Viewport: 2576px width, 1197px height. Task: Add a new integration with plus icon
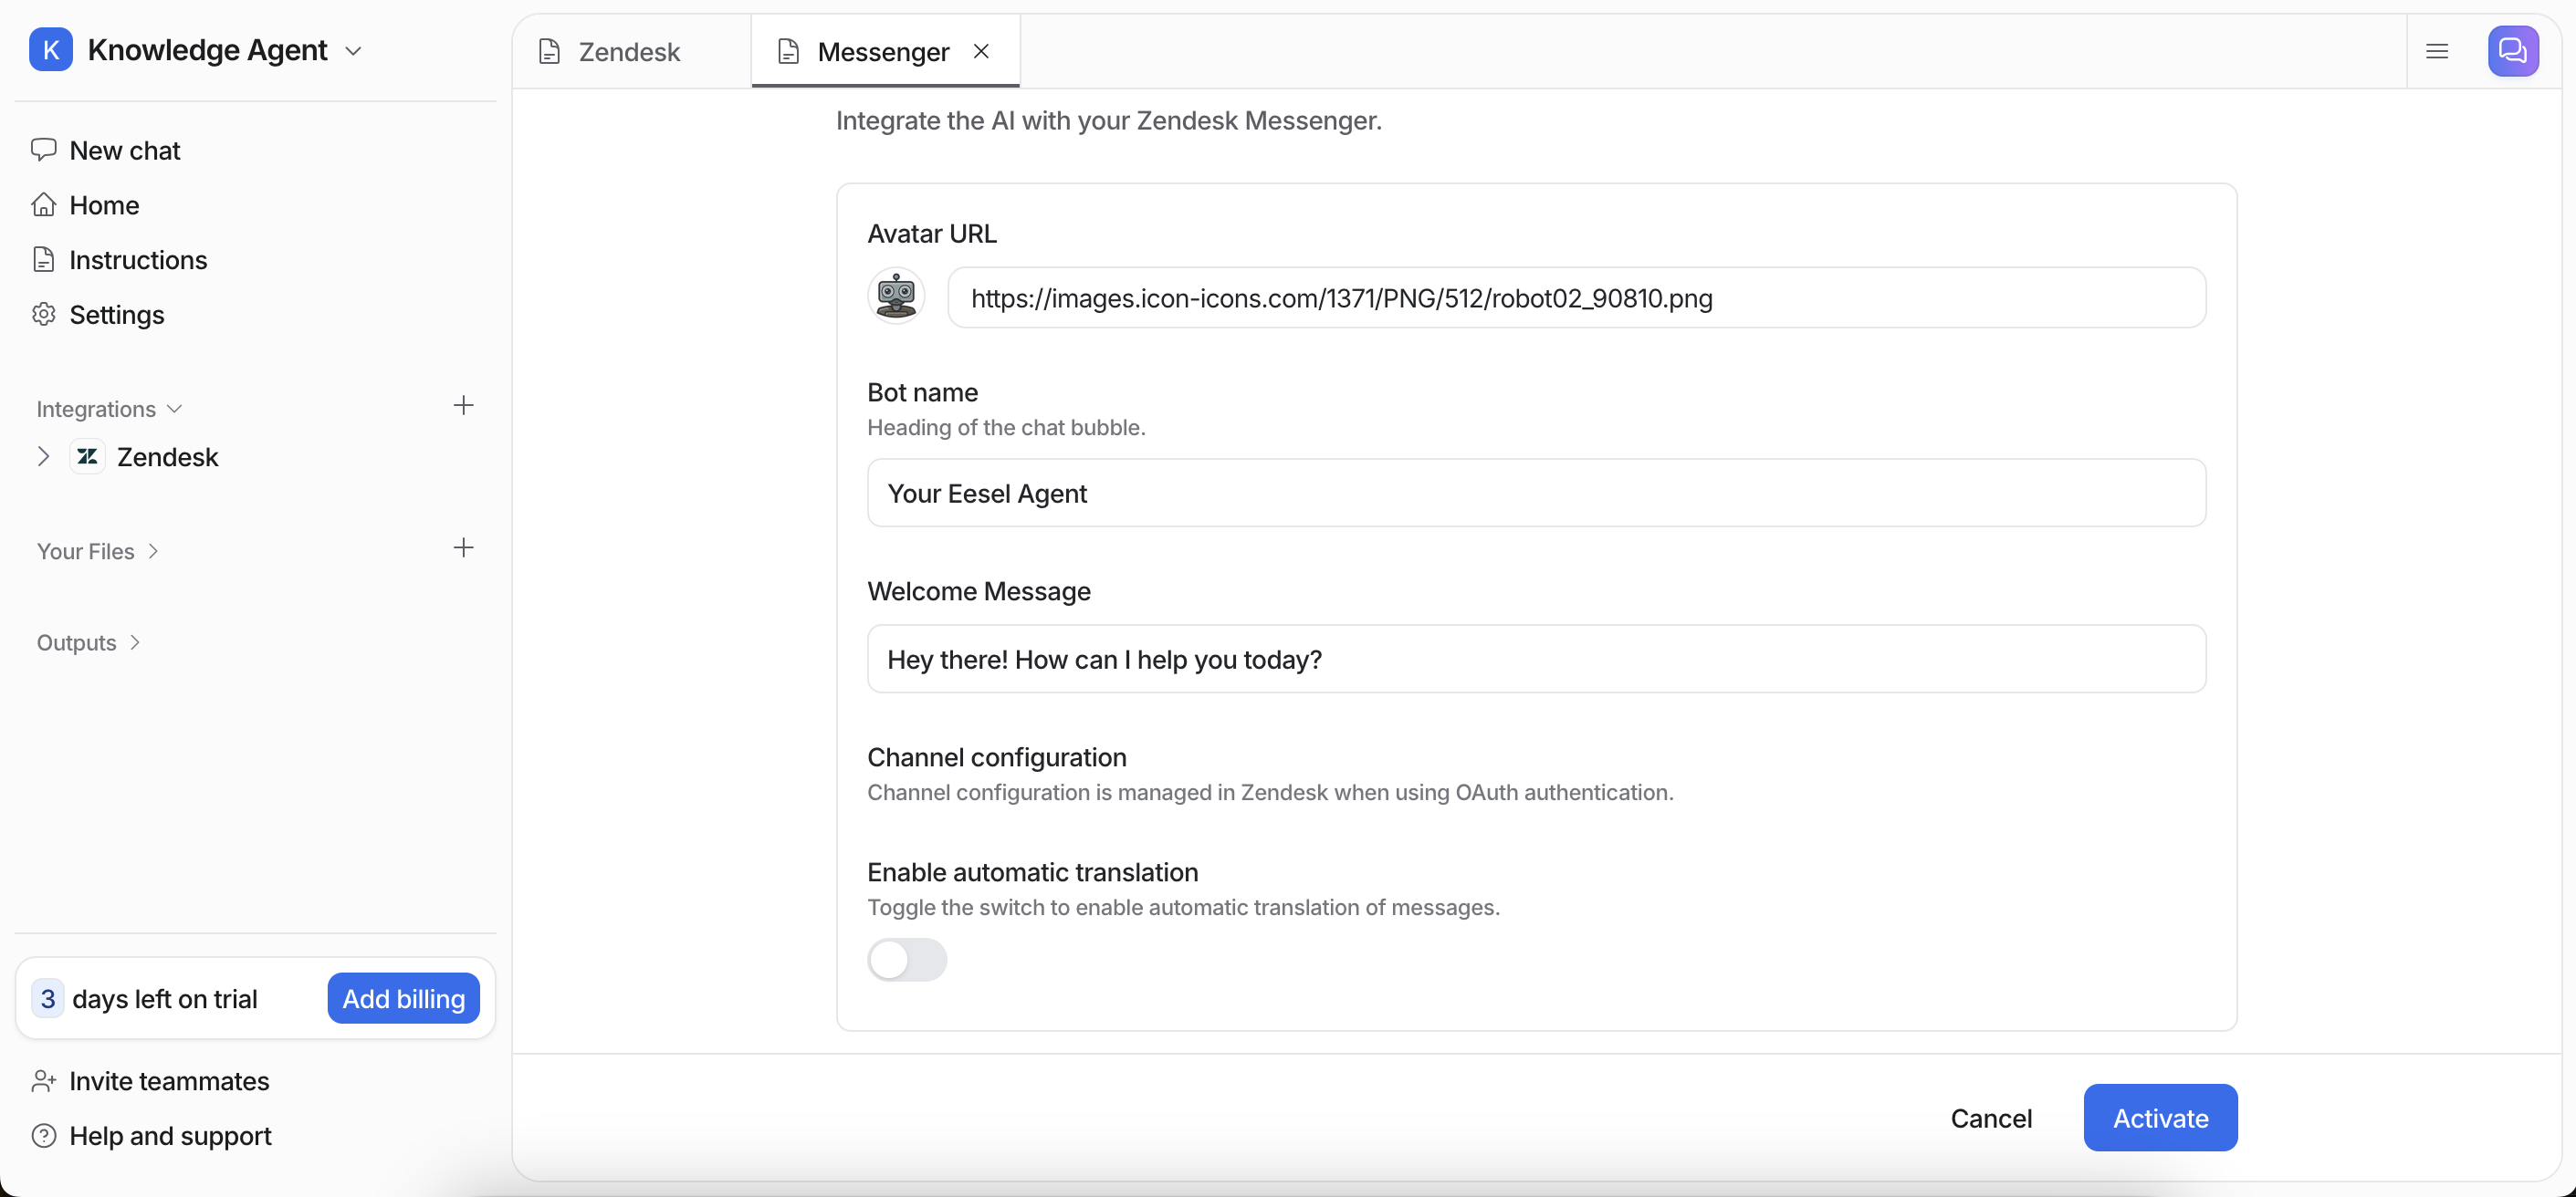tap(463, 406)
